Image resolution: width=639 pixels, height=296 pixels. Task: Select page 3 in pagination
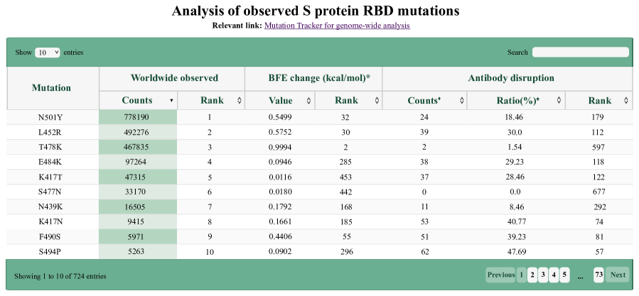pos(543,275)
